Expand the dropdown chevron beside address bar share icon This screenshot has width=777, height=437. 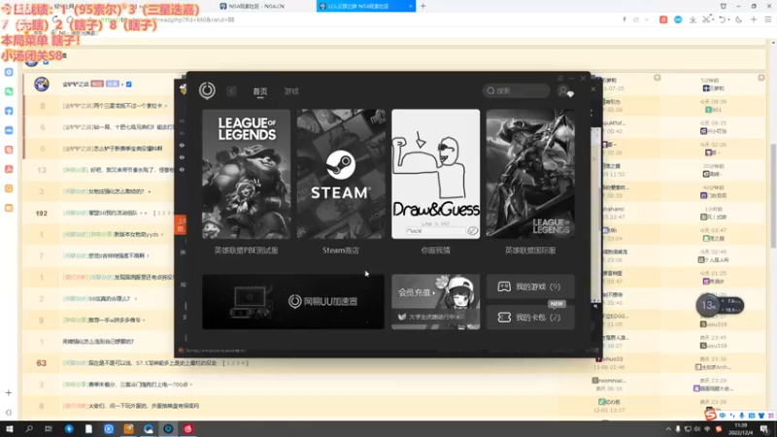(x=647, y=19)
